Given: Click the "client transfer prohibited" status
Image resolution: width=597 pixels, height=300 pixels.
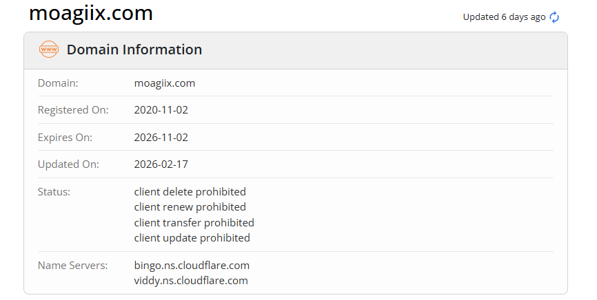Looking at the screenshot, I should (194, 223).
